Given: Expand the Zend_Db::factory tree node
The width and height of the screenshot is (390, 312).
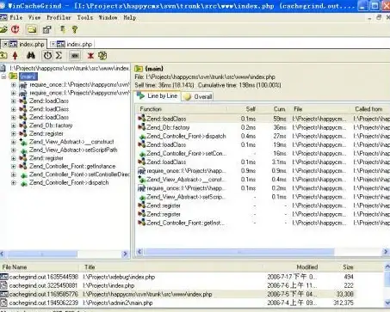Looking at the screenshot, I should pyautogui.click(x=14, y=125).
